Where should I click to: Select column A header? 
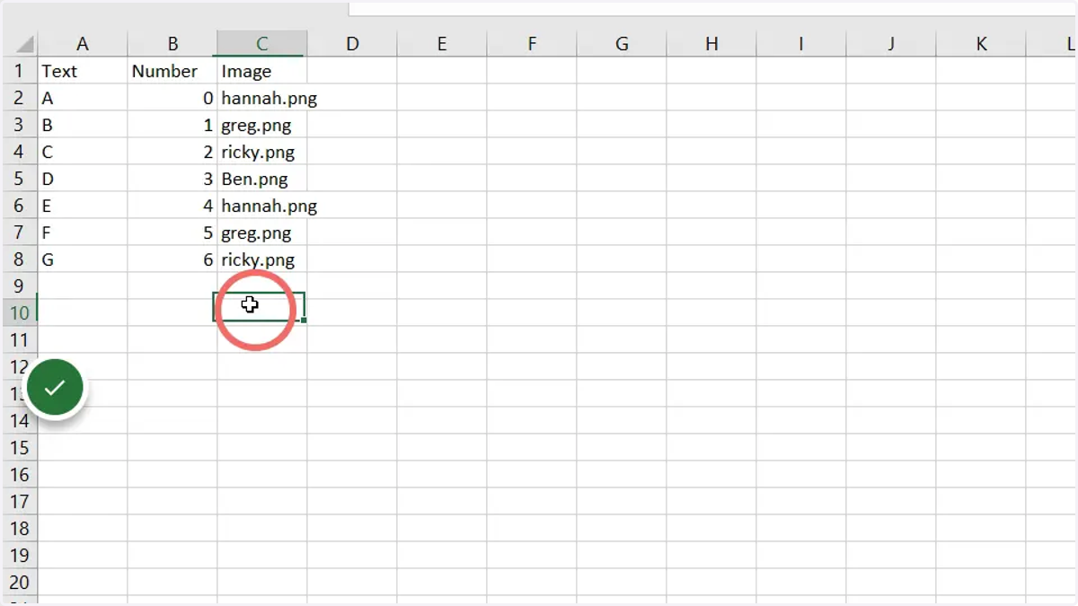coord(83,43)
